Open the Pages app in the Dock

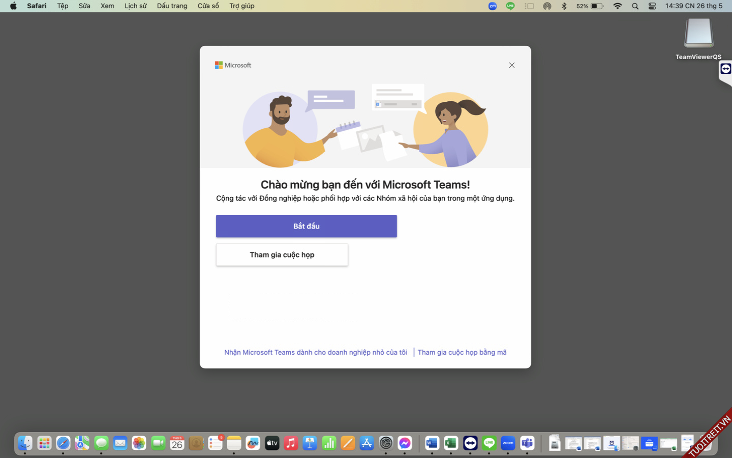[348, 443]
